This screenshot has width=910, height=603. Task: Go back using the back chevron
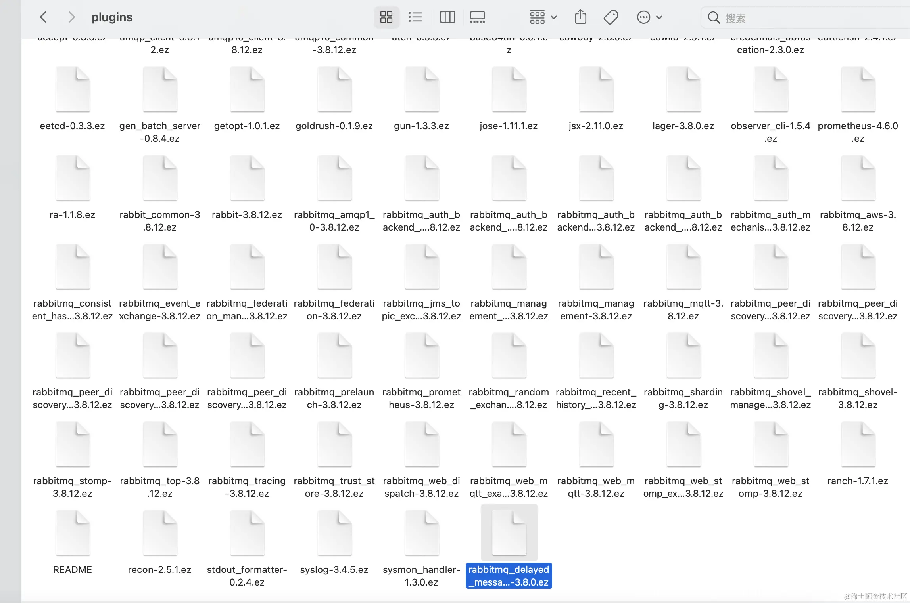43,17
